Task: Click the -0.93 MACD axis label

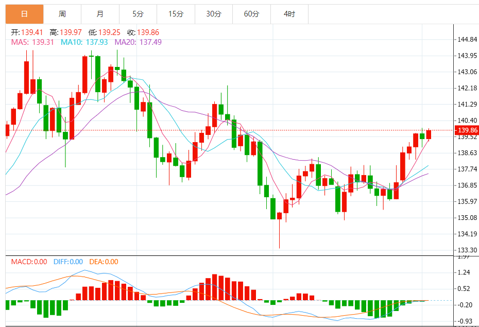Action: (x=464, y=321)
